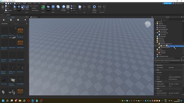Collapse the StarterPlayer tree node
The height and width of the screenshot is (103, 184).
[x=155, y=42]
